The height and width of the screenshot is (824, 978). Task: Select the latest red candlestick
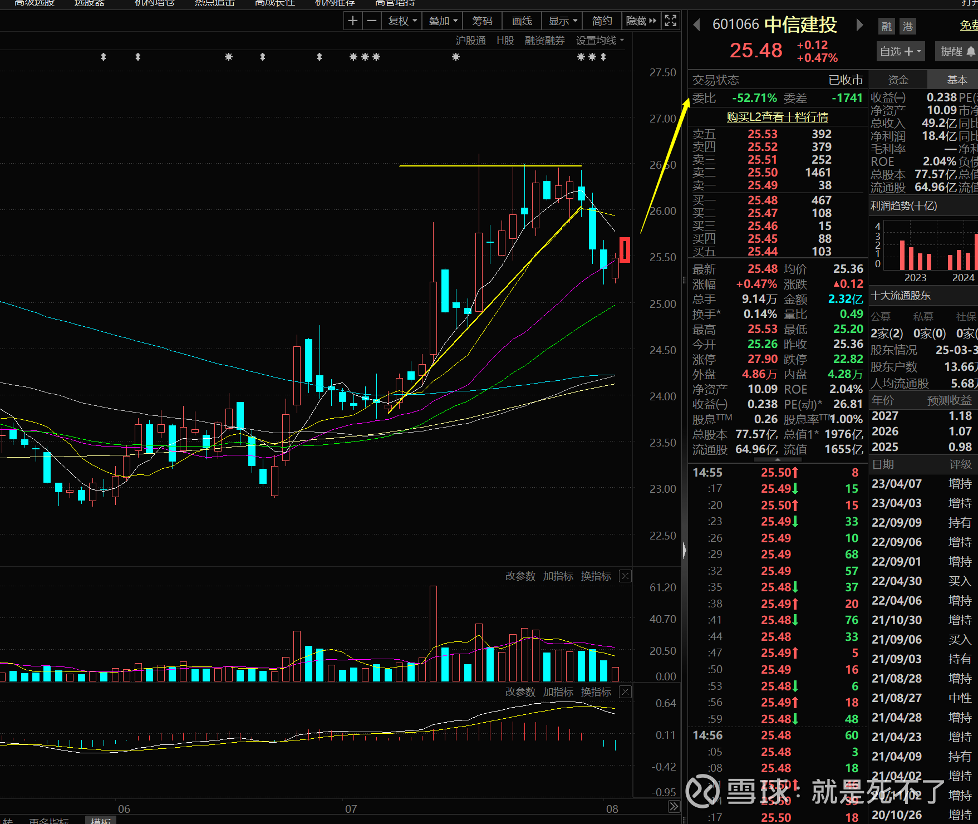coord(625,249)
